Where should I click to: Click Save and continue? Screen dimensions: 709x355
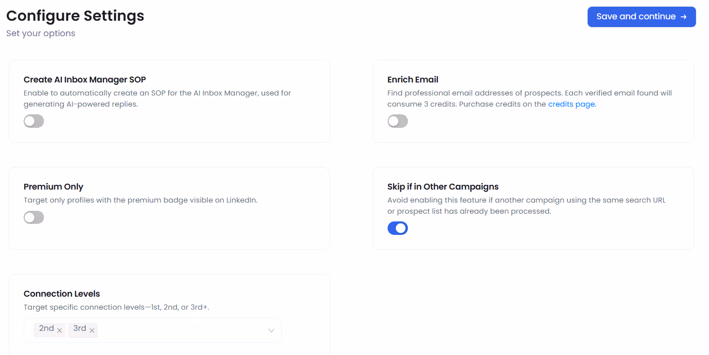(641, 16)
